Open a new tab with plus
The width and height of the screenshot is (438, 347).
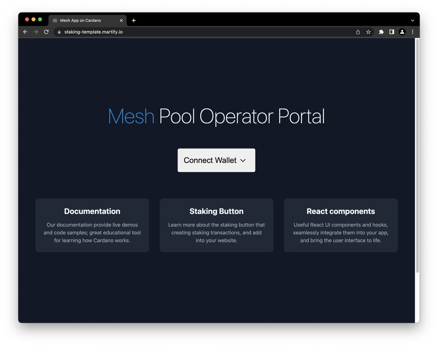pos(134,20)
